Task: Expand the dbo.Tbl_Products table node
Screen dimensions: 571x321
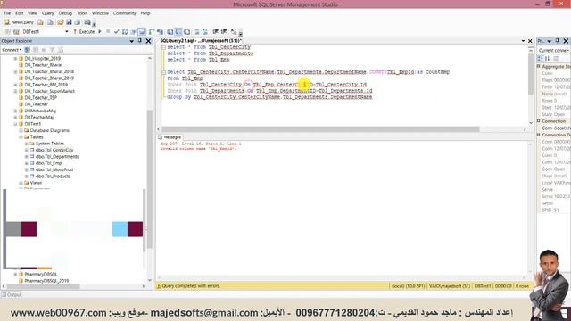Action: (26, 177)
